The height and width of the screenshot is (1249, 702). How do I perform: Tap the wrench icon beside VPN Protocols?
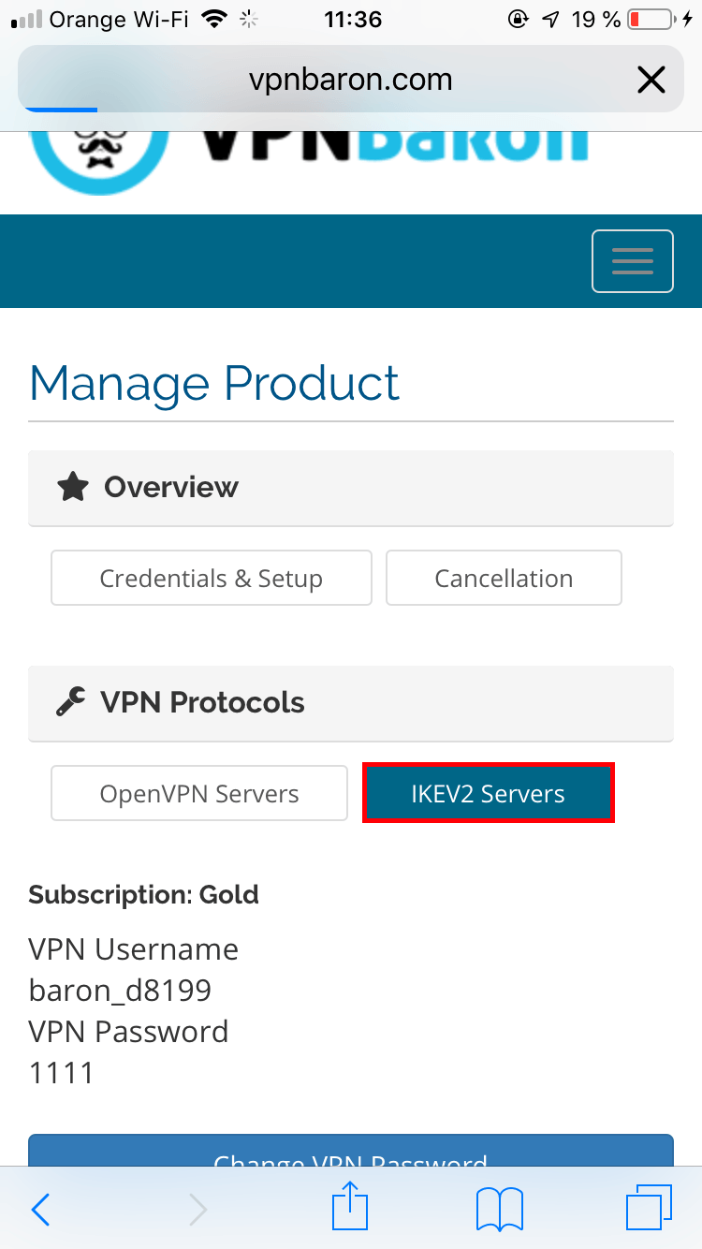click(x=71, y=702)
